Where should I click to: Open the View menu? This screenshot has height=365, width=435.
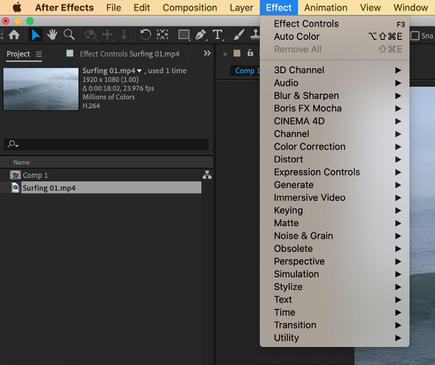370,7
